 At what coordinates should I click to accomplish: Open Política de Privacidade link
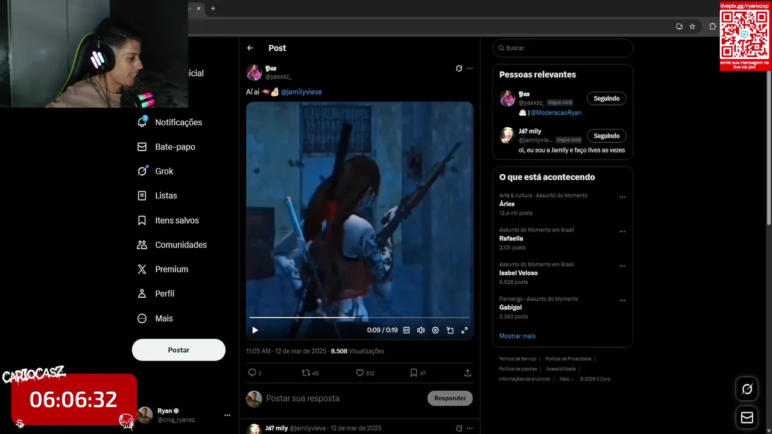click(x=568, y=359)
